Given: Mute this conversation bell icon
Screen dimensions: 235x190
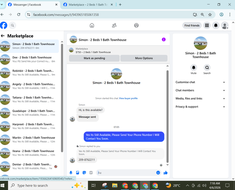Looking at the screenshot, I should pos(194,68).
